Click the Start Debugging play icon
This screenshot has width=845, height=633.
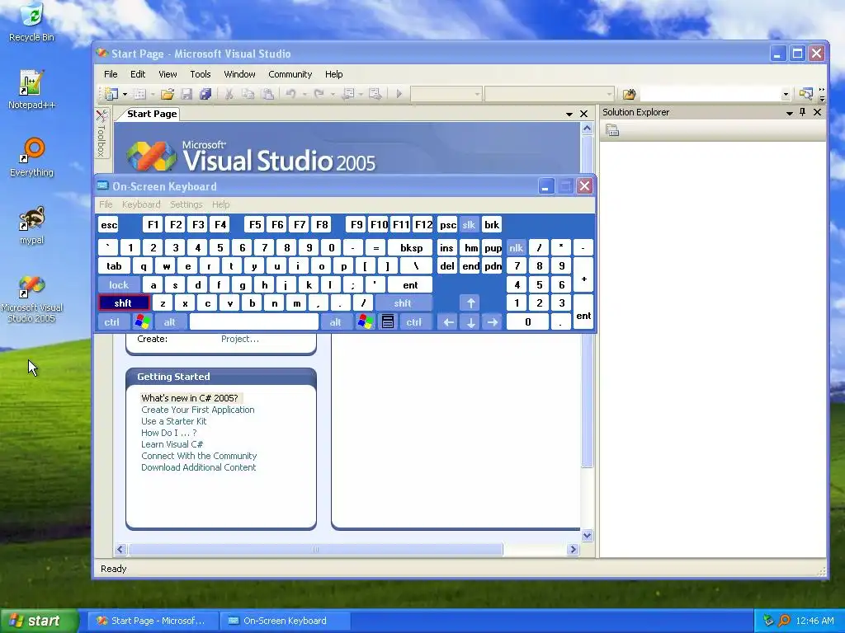pos(399,94)
